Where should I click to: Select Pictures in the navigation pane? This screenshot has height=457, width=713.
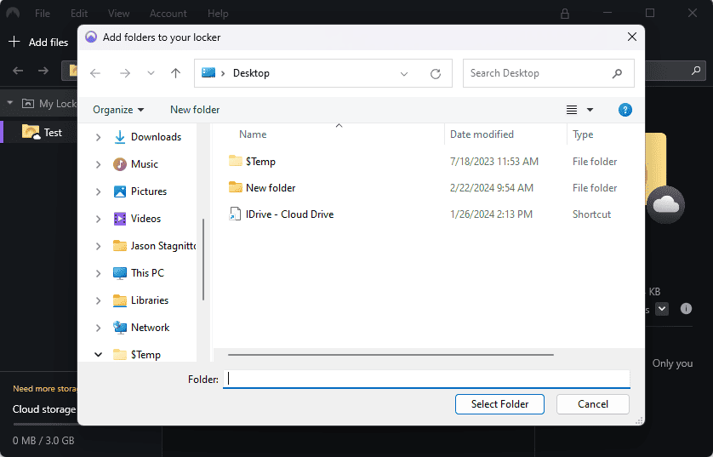click(x=140, y=191)
